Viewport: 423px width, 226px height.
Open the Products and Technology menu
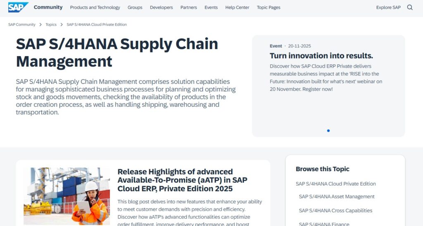pyautogui.click(x=95, y=7)
